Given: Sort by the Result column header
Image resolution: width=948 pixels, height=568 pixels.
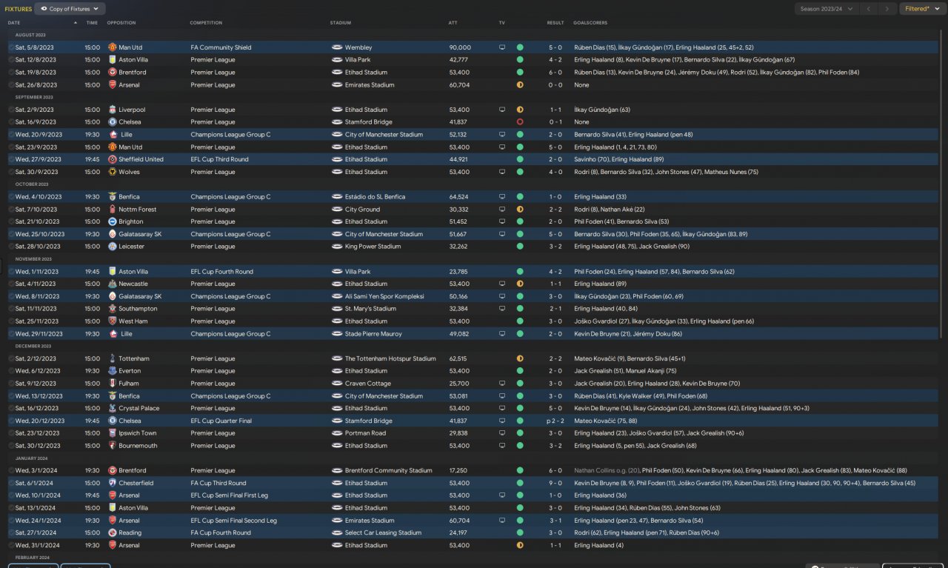Looking at the screenshot, I should point(555,23).
